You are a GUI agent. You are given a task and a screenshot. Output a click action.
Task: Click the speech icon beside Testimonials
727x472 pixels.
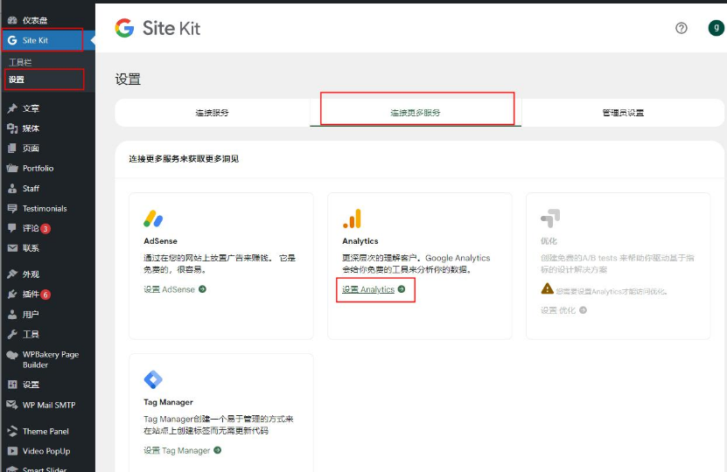click(12, 208)
